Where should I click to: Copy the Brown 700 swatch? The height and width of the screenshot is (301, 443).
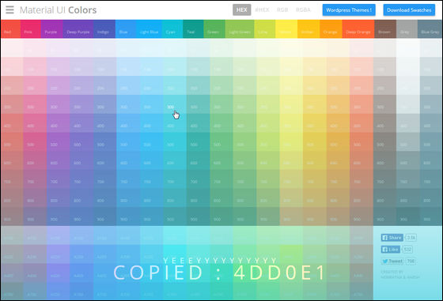pos(384,179)
